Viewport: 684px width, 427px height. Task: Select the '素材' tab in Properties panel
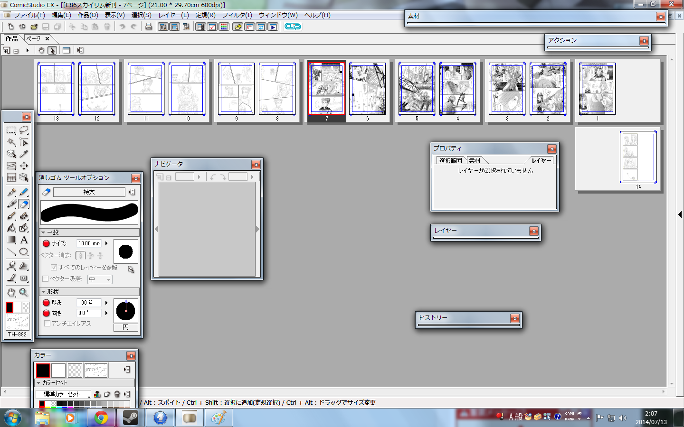(475, 161)
